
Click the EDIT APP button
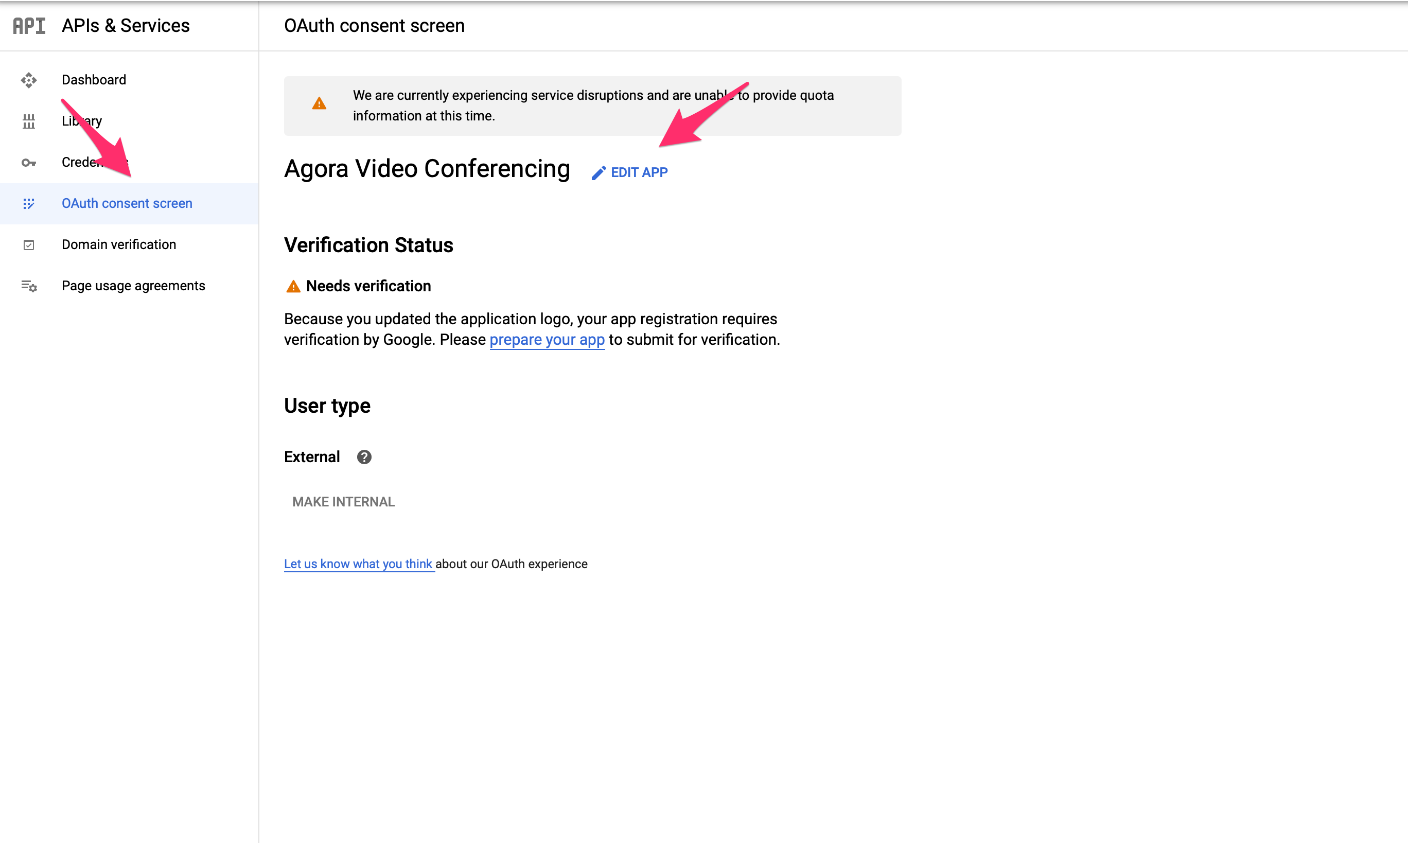click(x=629, y=173)
